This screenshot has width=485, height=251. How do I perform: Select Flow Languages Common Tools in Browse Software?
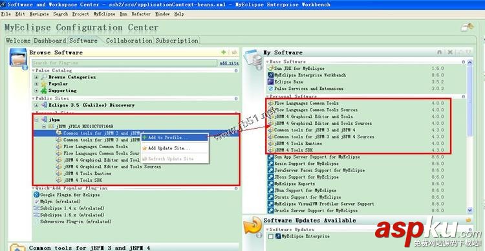[96, 146]
